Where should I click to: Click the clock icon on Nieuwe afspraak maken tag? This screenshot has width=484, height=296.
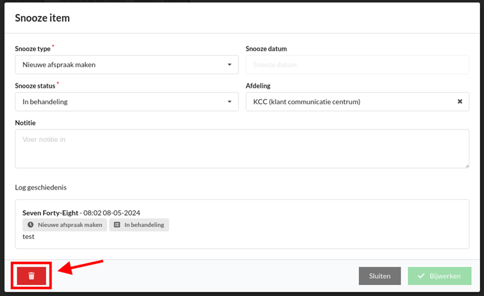coord(30,225)
